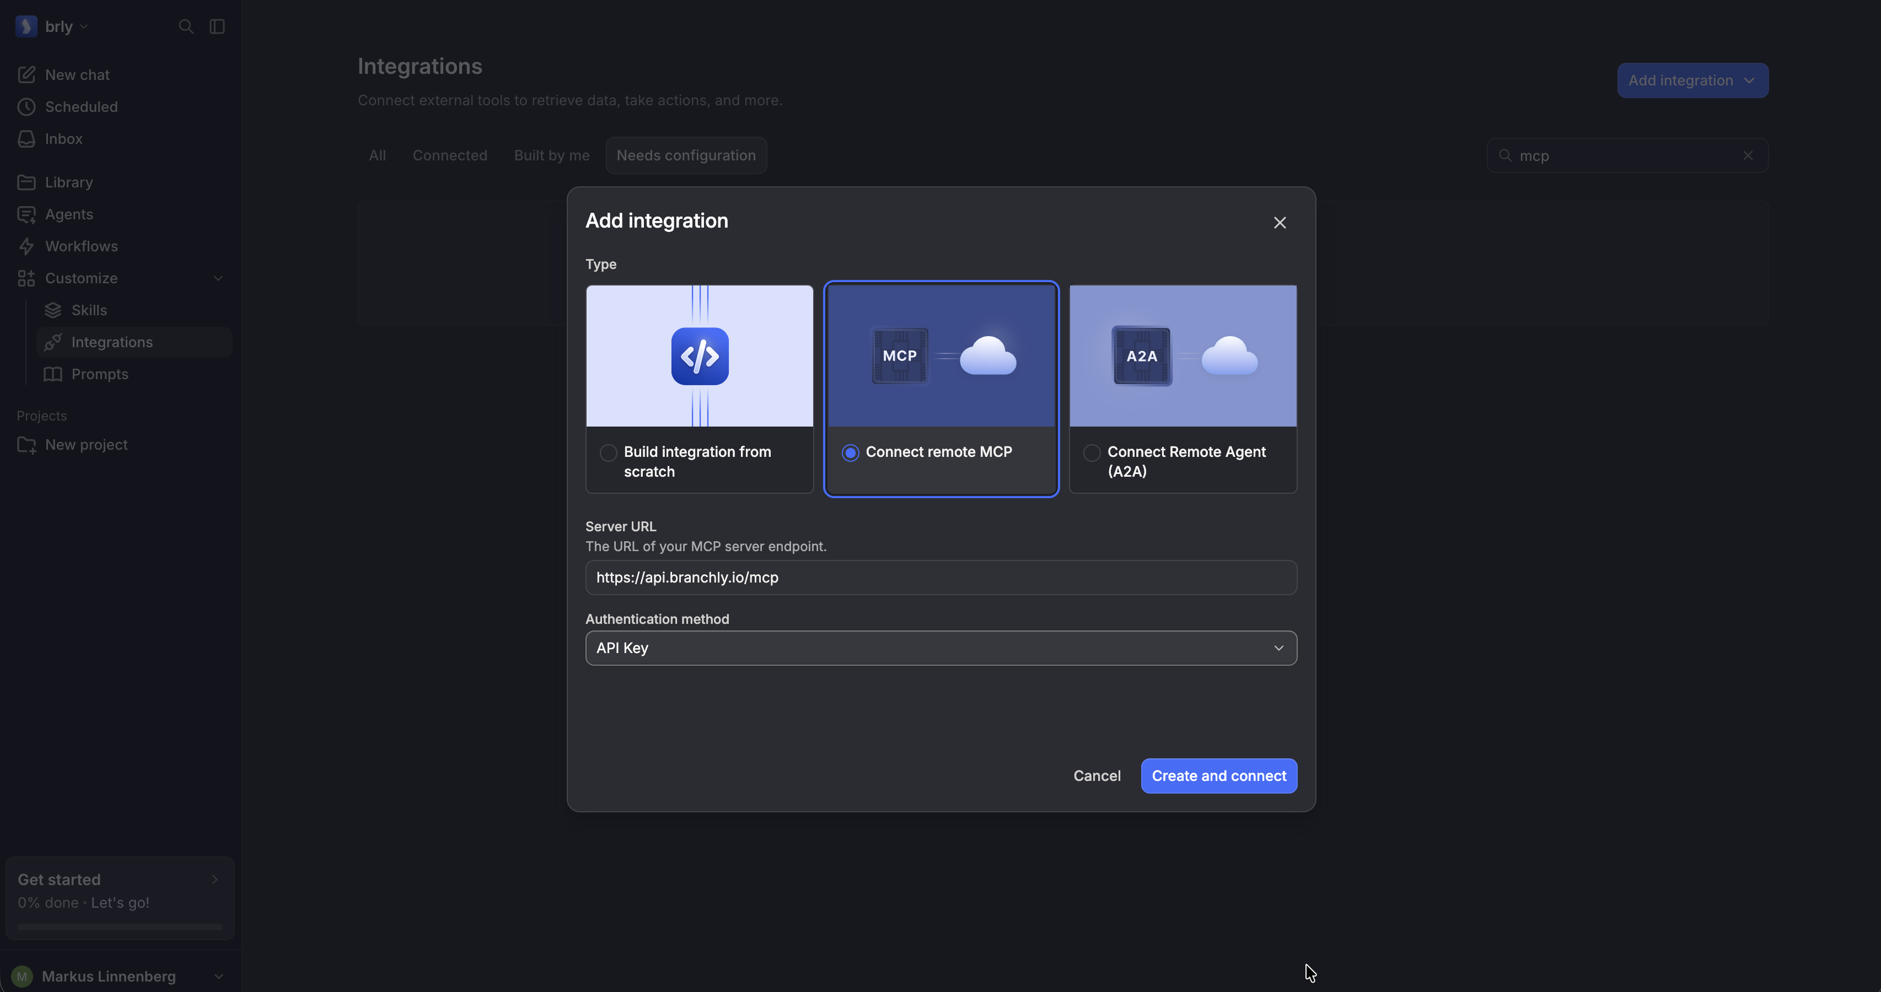Switch to the All tab
1881x992 pixels.
(x=378, y=155)
